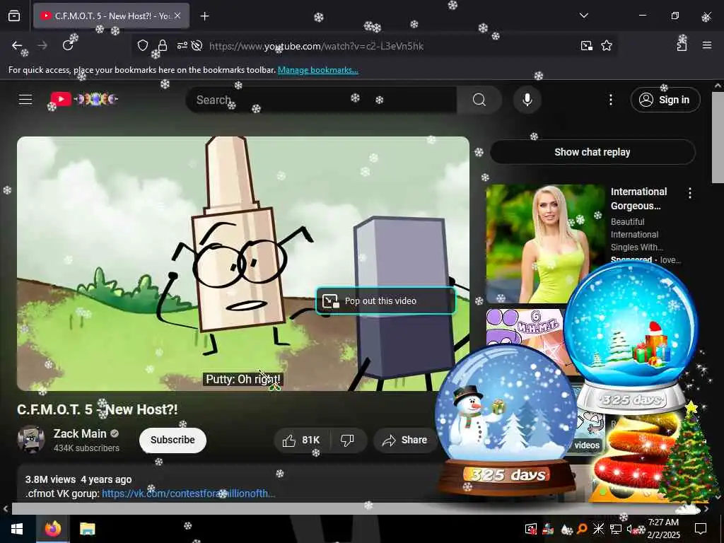Like the video with 81K likes

point(302,440)
